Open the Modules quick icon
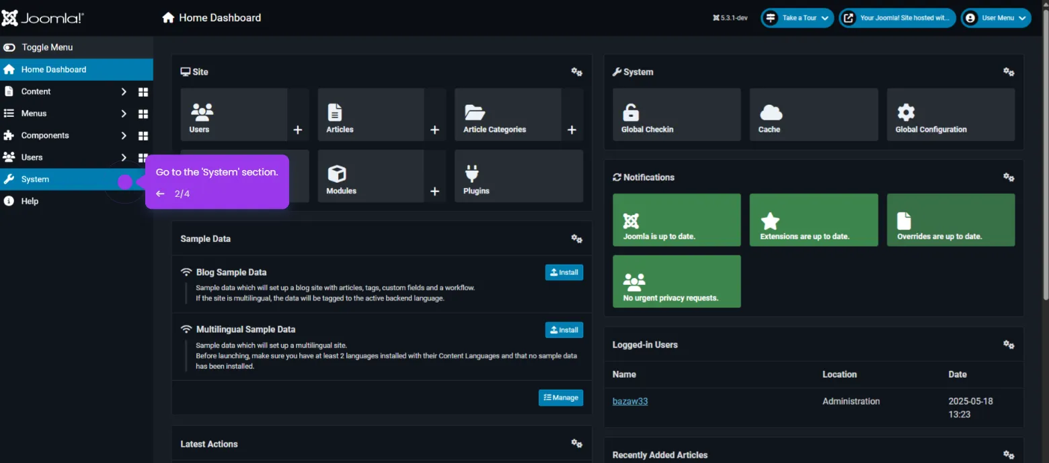 tap(371, 176)
